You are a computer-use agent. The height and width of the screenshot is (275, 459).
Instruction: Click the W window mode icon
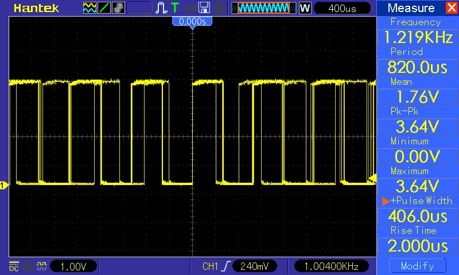click(305, 8)
